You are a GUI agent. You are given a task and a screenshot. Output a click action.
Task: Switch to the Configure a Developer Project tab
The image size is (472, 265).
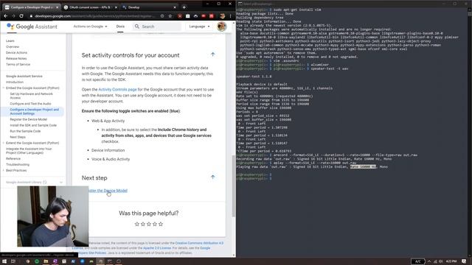pyautogui.click(x=32, y=7)
